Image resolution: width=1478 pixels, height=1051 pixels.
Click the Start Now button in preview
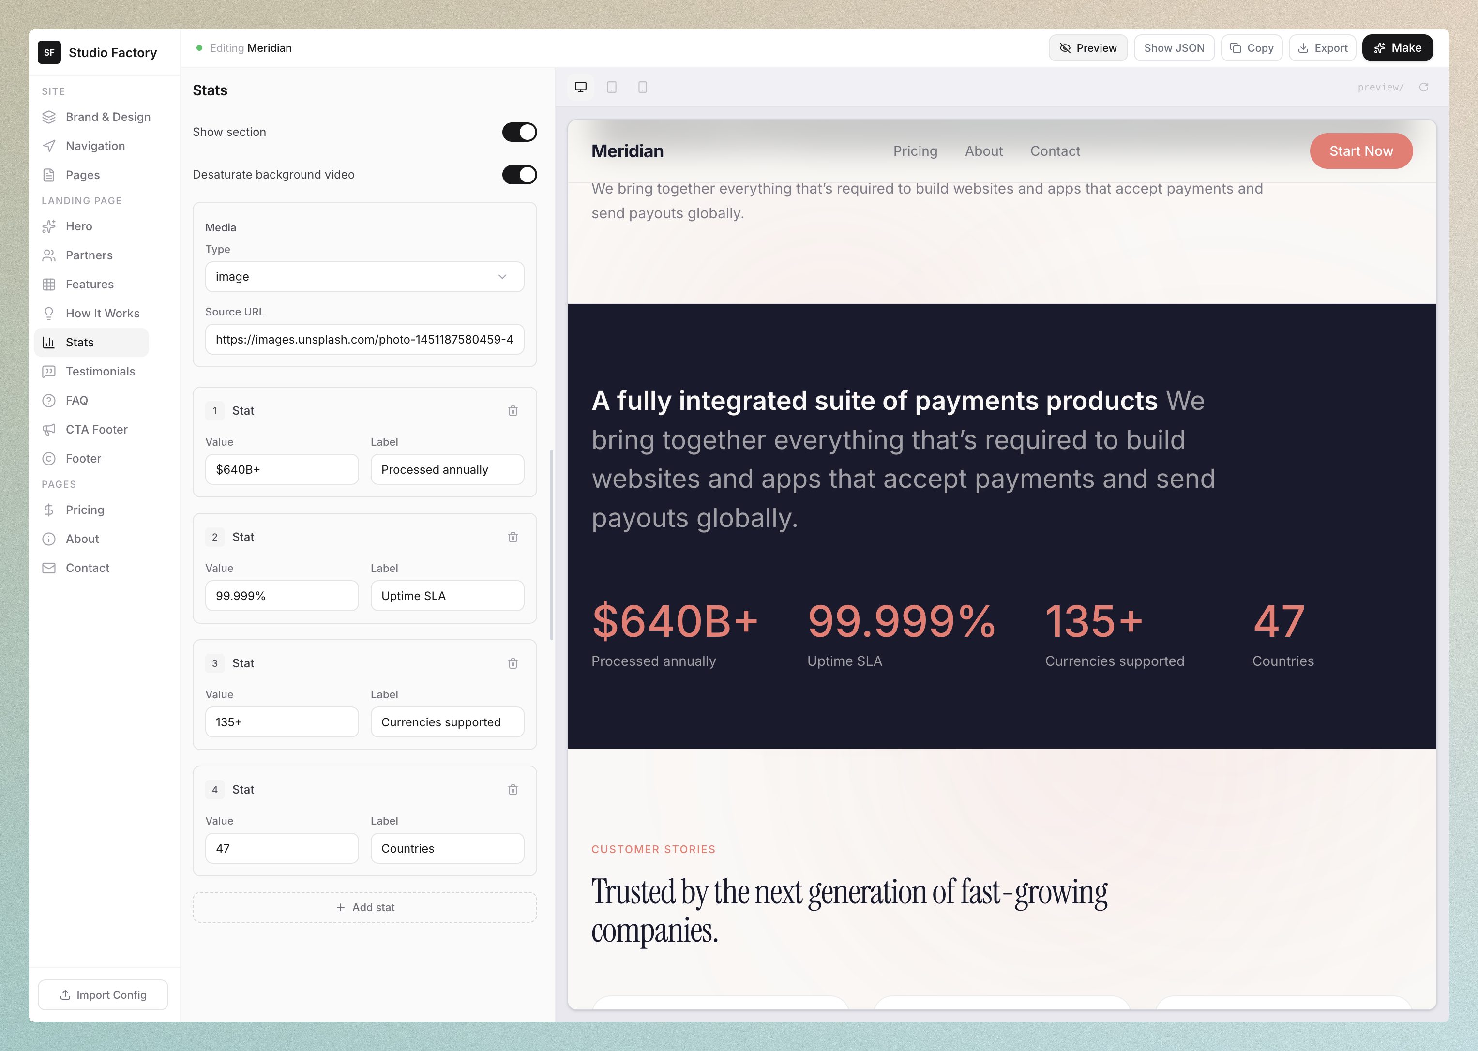pos(1360,151)
